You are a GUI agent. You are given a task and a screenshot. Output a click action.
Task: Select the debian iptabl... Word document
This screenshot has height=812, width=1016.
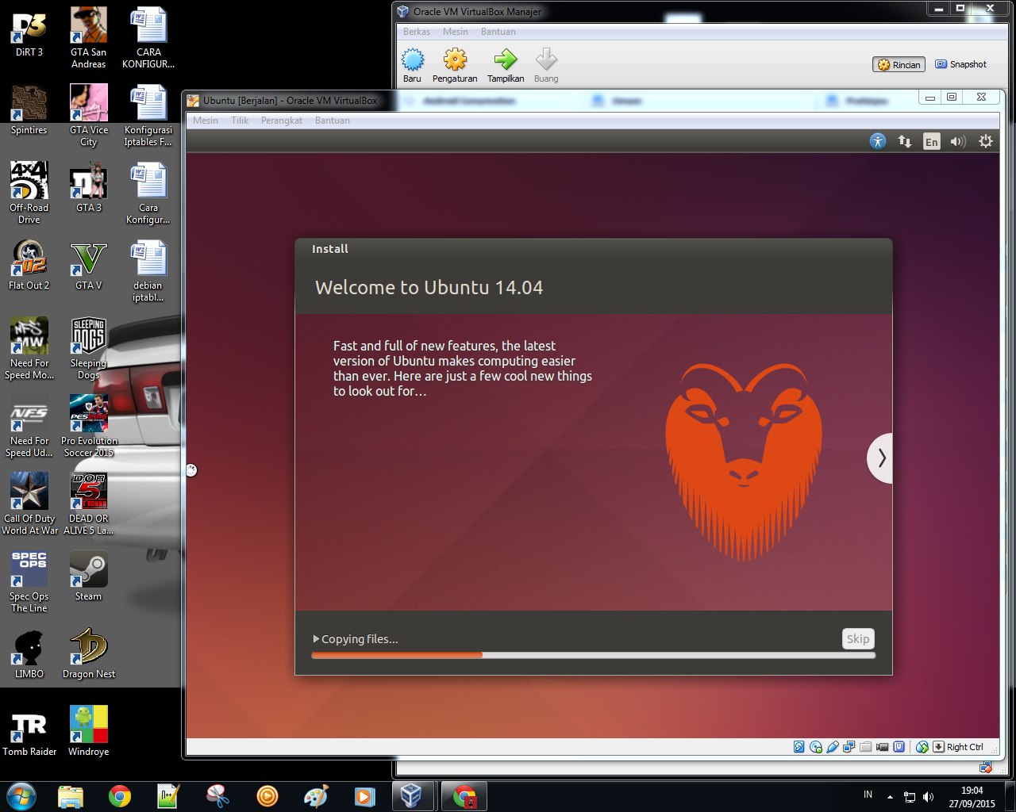(148, 271)
